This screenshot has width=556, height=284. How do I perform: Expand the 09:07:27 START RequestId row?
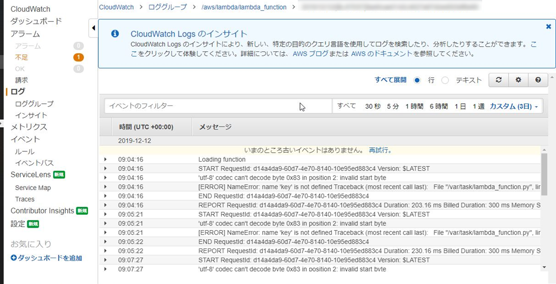point(105,260)
